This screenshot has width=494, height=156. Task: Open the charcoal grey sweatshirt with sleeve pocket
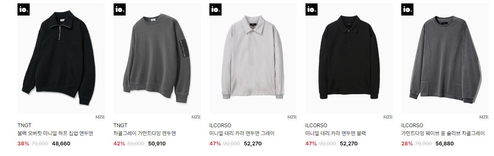(157, 59)
